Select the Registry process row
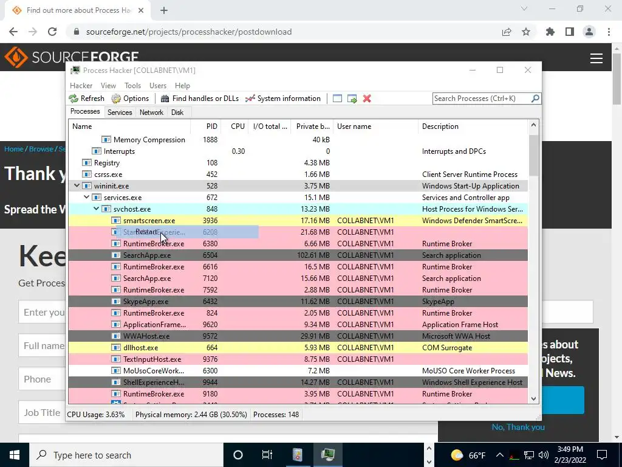 (298, 162)
